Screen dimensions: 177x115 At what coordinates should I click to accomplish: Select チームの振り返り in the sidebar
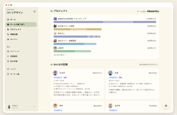click(21, 24)
